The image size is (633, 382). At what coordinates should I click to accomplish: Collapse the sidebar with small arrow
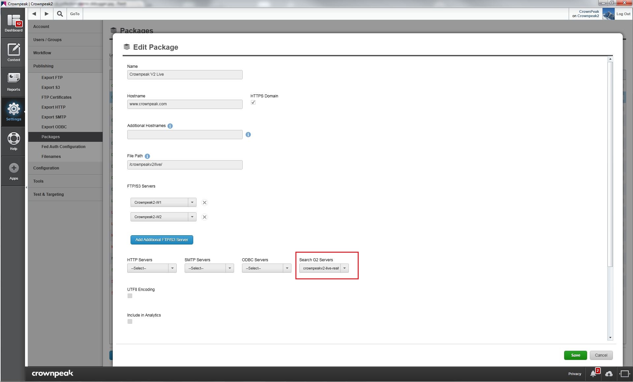26,188
